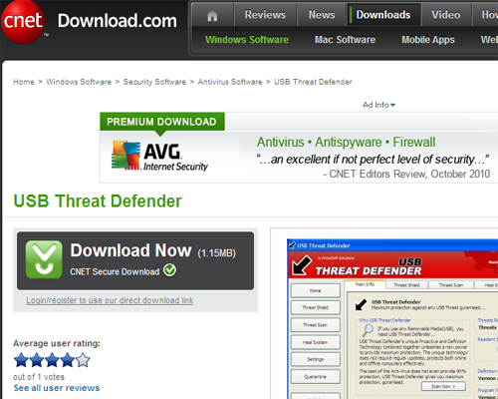This screenshot has width=498, height=399.
Task: Click the AVG Internet Security logo
Action: [159, 156]
